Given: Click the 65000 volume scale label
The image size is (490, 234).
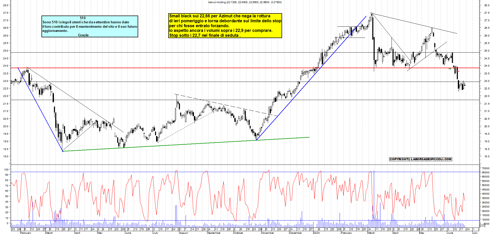Looking at the screenshot, I should [x=486, y=172].
